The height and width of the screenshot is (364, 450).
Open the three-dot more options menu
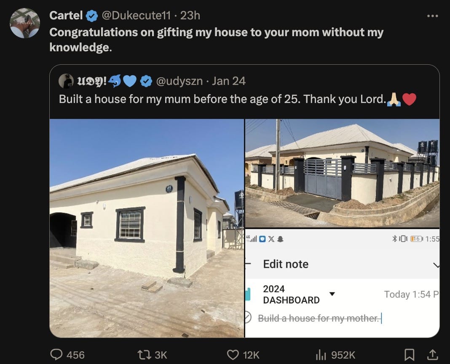pos(432,16)
